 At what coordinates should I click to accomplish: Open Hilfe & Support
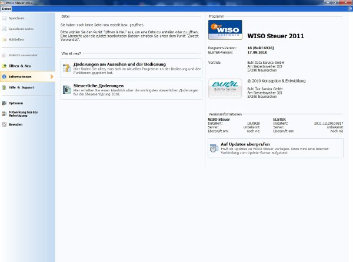(21, 87)
